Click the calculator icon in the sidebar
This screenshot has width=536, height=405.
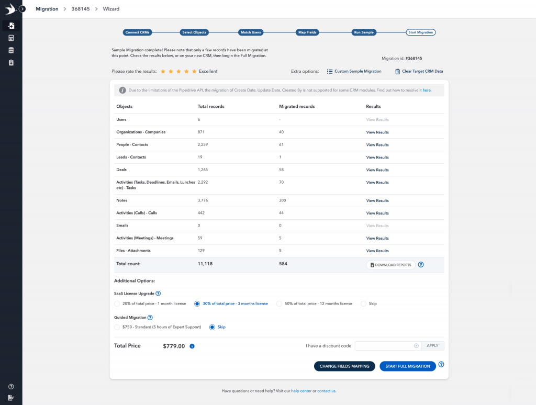11,38
